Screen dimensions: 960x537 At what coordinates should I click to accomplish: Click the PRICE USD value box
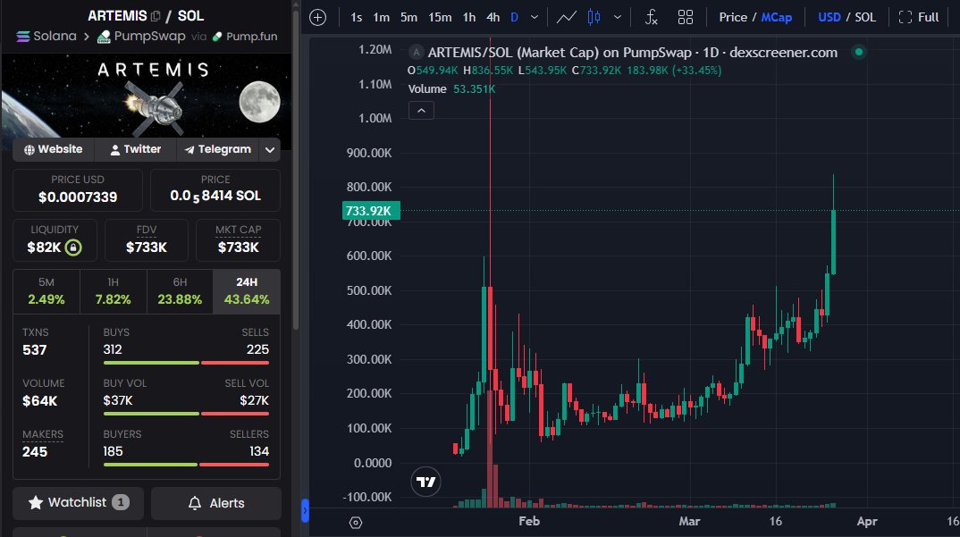tap(78, 189)
